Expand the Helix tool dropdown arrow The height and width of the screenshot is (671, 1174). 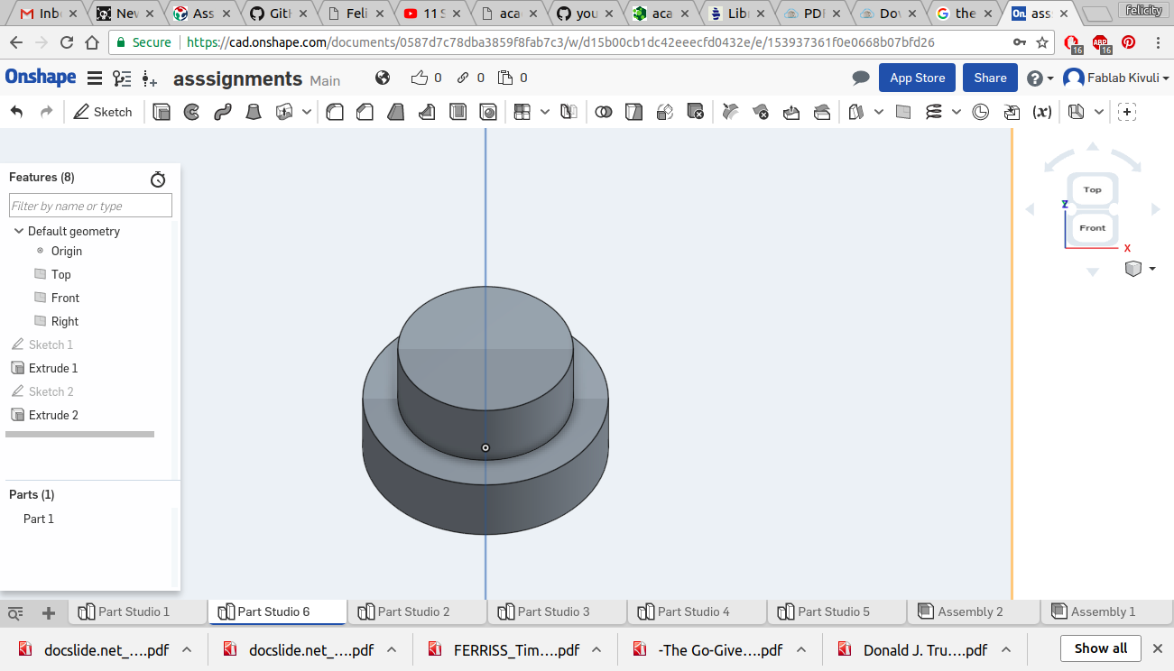[957, 112]
